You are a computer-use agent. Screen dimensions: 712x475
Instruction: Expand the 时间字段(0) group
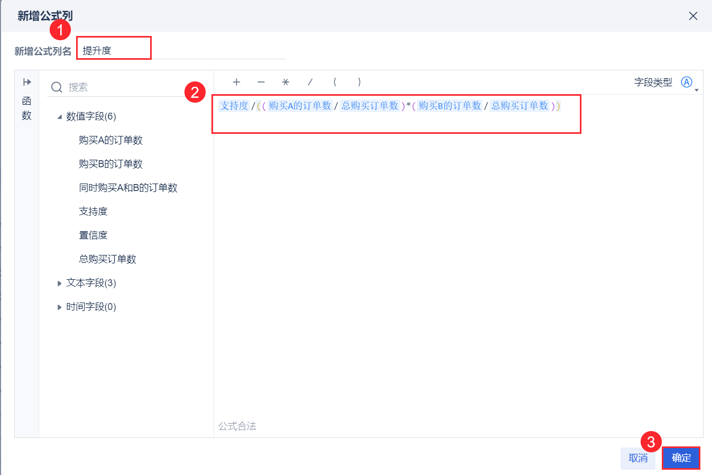60,307
